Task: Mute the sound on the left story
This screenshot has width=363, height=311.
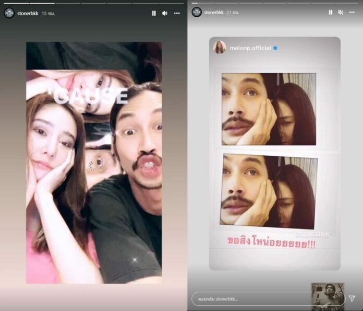Action: click(x=165, y=13)
